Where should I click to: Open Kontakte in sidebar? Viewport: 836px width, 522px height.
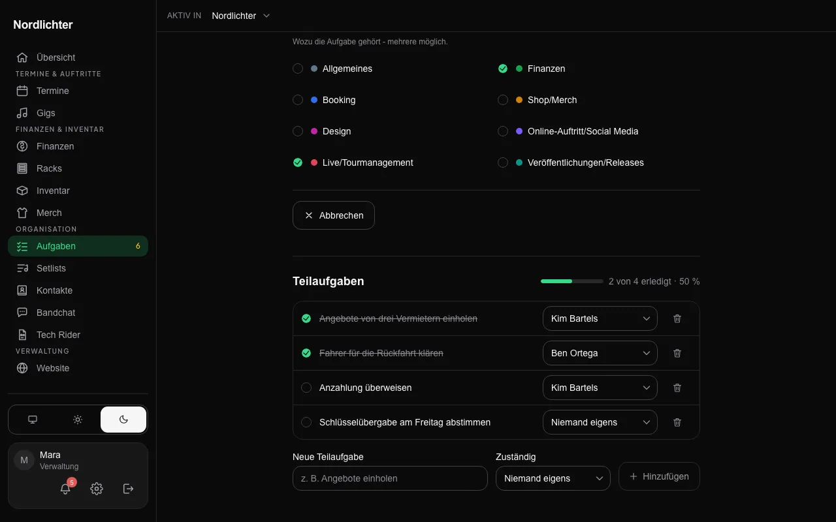tap(78, 290)
